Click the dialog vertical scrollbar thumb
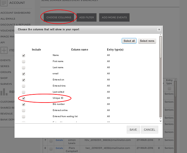The height and width of the screenshot is (153, 187). pyautogui.click(x=161, y=47)
